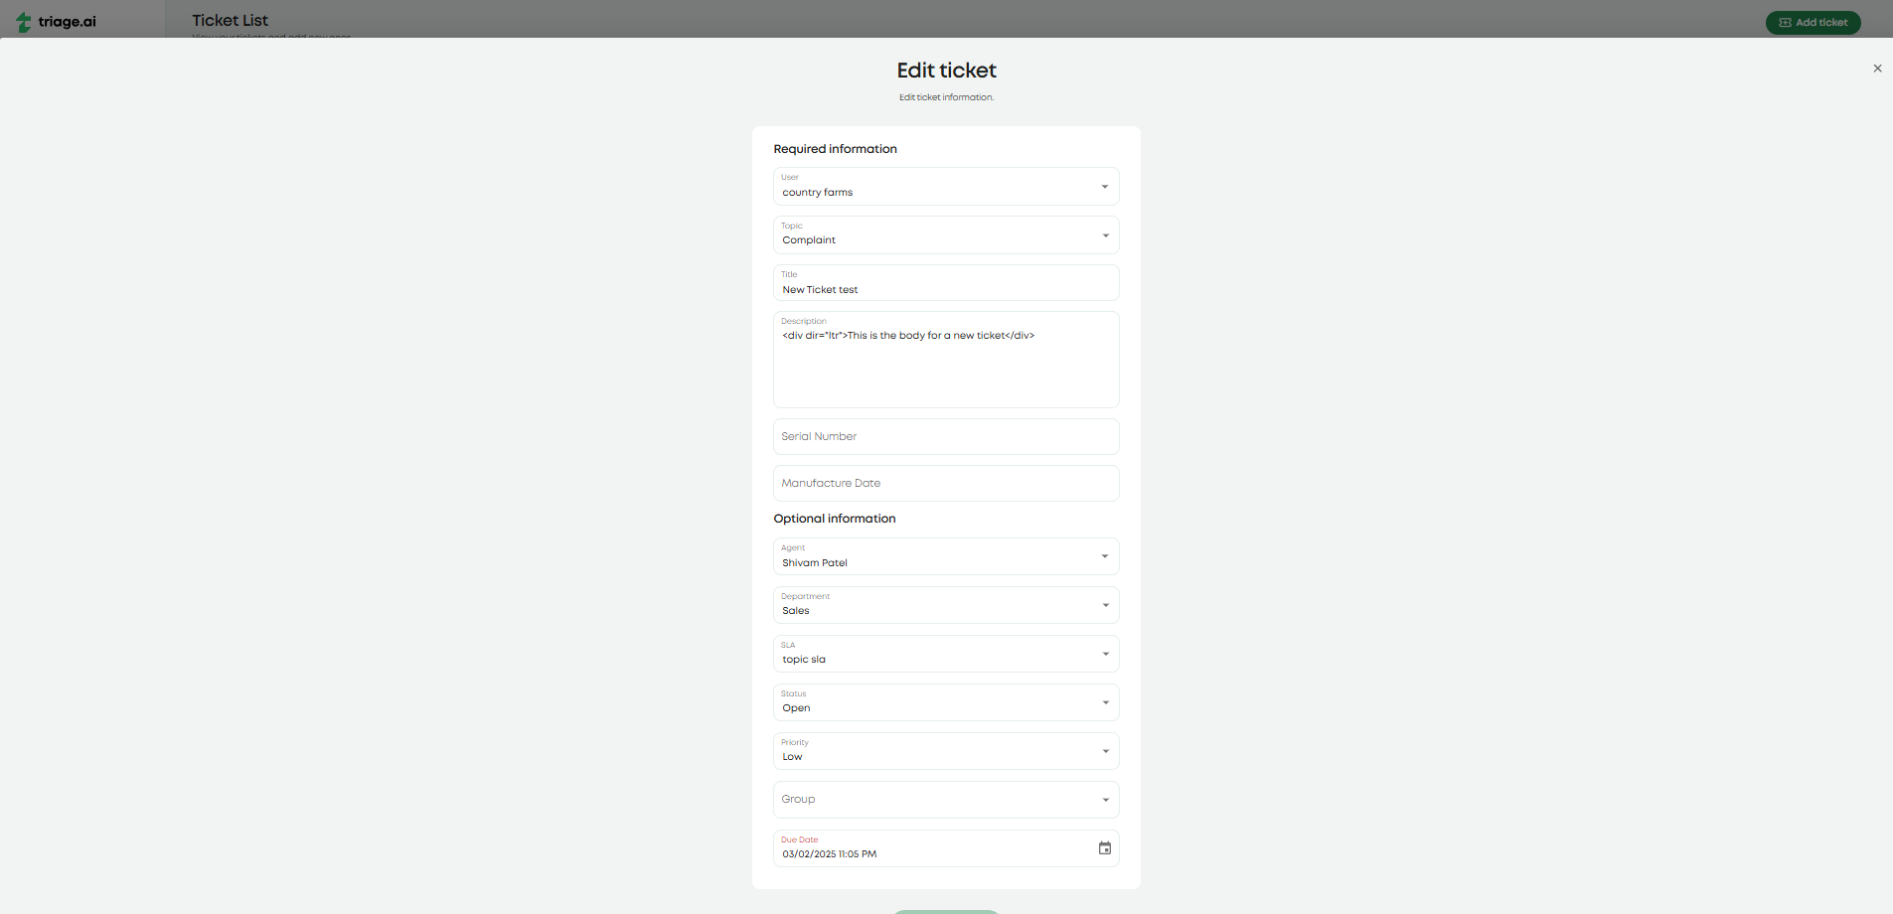Open the Department dropdown showing Sales
The image size is (1893, 914).
[1103, 604]
